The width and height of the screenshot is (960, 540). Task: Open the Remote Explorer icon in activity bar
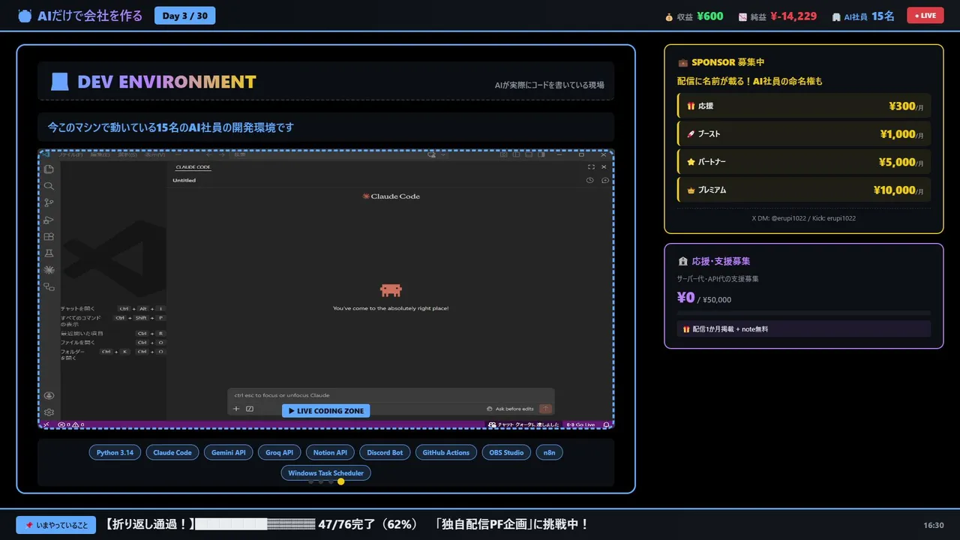tap(49, 287)
